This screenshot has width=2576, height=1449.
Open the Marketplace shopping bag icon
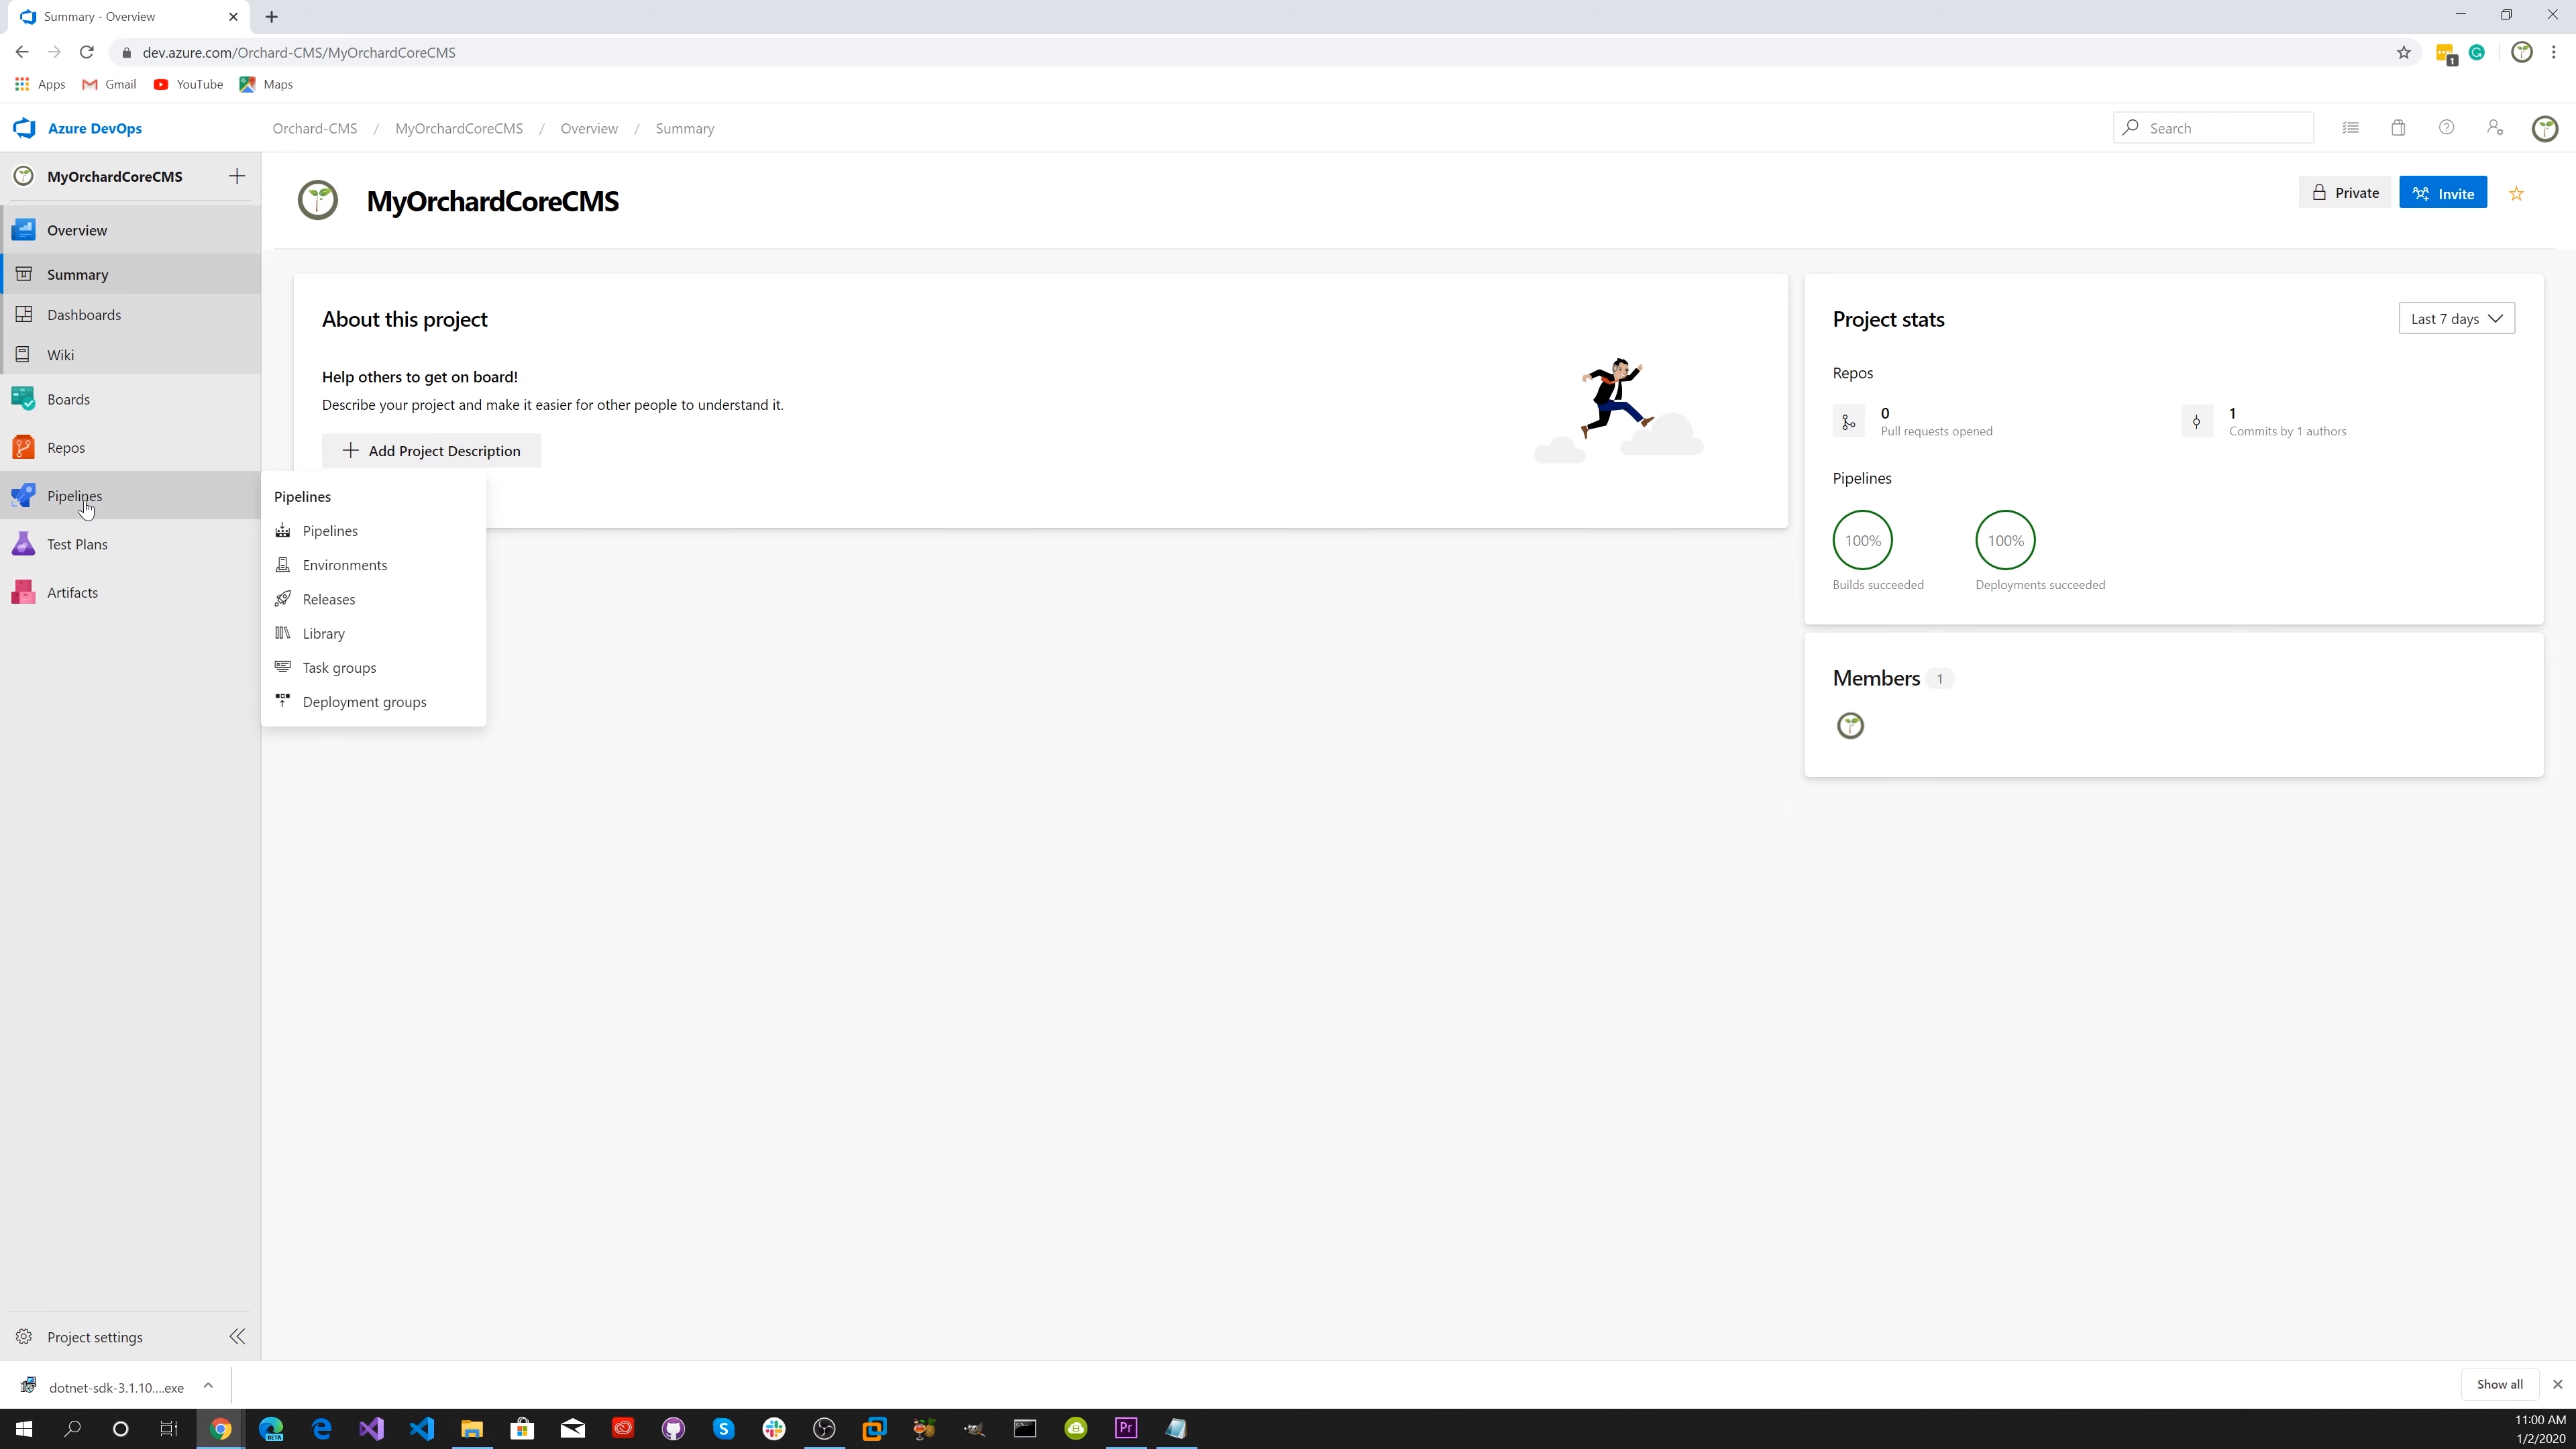pos(2398,128)
